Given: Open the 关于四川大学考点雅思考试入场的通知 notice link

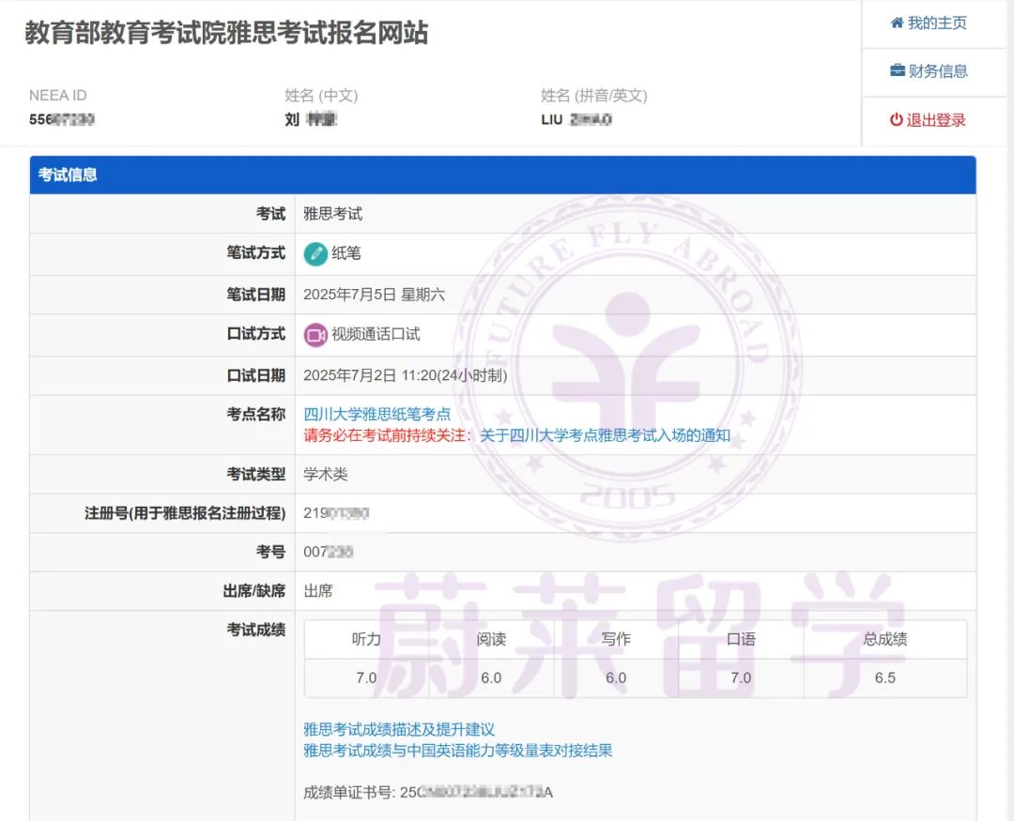Looking at the screenshot, I should (x=605, y=435).
